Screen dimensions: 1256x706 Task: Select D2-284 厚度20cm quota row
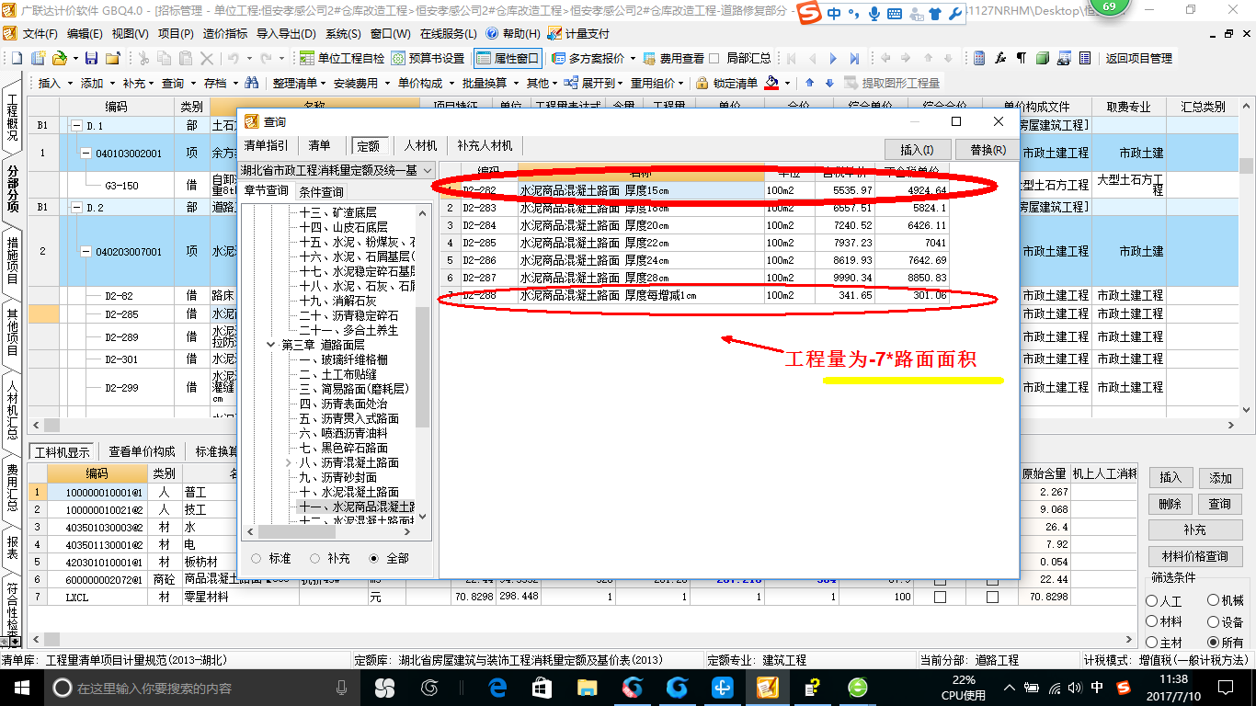tap(694, 225)
